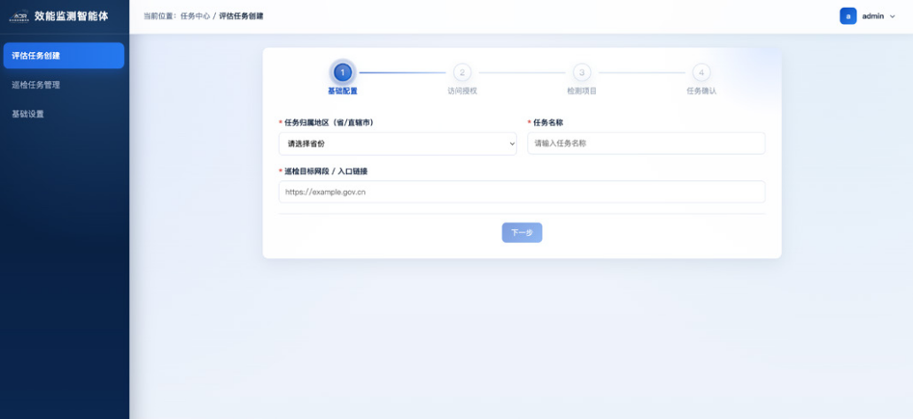Expand the admin user menu chevron

(x=893, y=16)
